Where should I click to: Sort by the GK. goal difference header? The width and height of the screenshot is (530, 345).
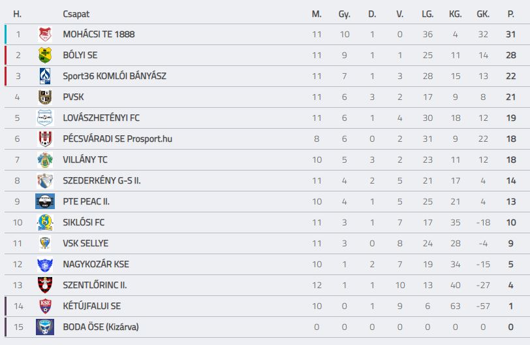tap(483, 14)
